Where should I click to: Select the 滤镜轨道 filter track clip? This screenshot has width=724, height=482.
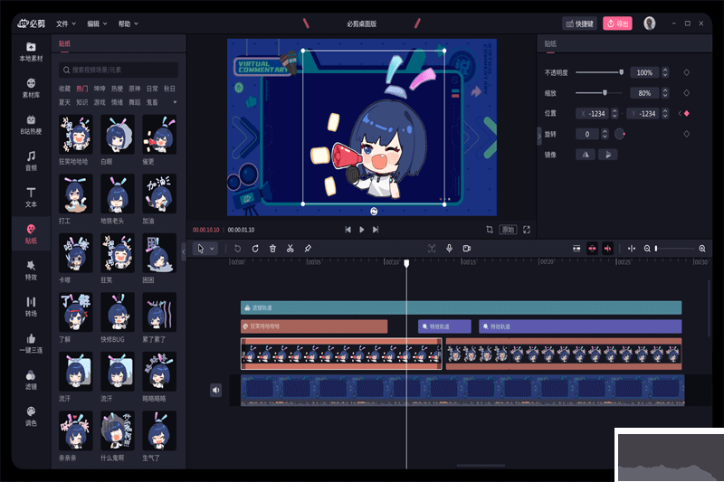[461, 307]
